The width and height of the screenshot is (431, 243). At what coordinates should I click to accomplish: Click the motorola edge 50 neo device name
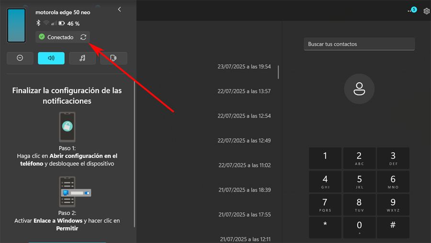click(63, 12)
